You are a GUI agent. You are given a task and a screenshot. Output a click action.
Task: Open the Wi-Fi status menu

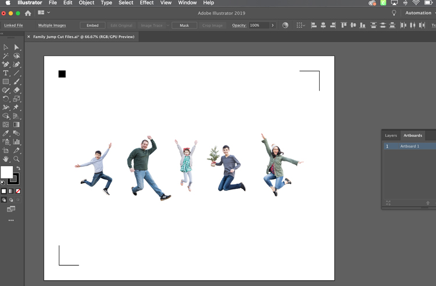[416, 3]
